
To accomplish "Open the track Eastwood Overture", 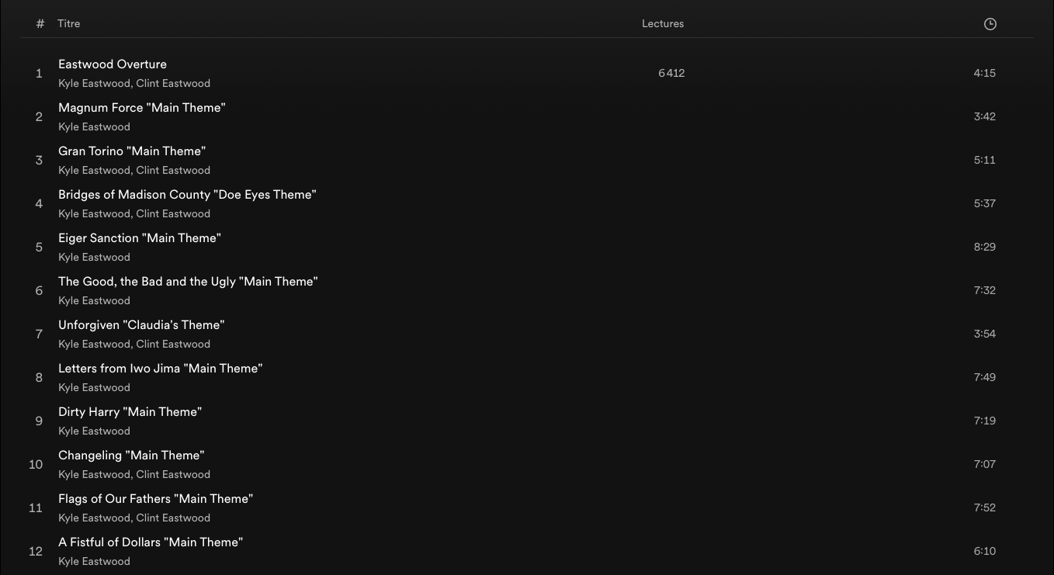I will [113, 64].
